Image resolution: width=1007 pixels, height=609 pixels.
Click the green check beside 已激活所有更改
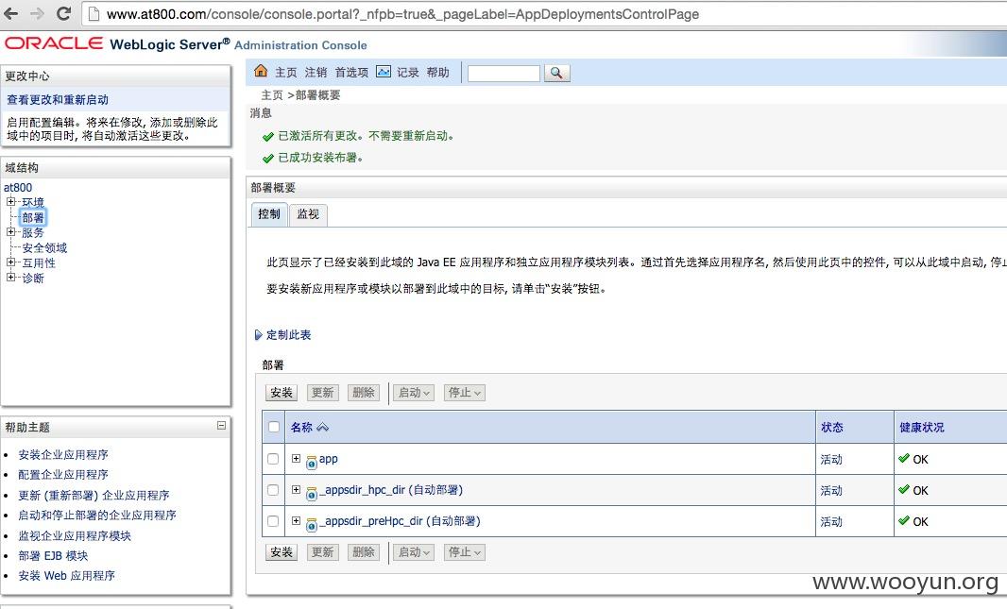coord(268,137)
